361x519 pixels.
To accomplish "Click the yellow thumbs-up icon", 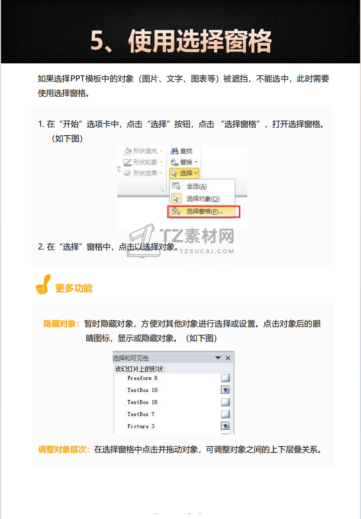I will point(43,284).
